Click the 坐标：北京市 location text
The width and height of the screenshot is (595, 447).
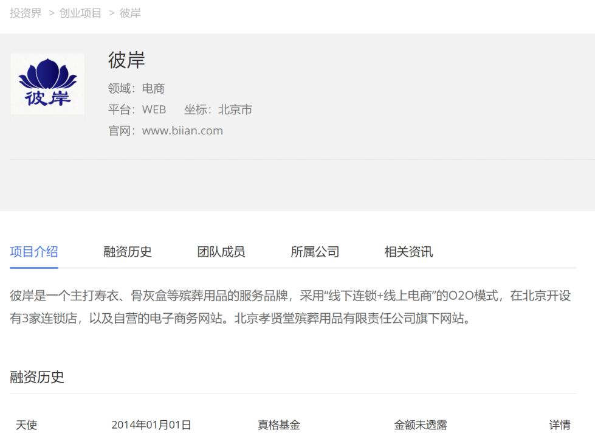point(218,109)
